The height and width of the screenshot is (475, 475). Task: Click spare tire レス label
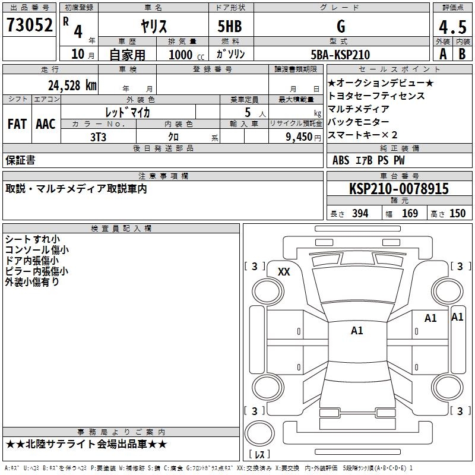coord(259,454)
